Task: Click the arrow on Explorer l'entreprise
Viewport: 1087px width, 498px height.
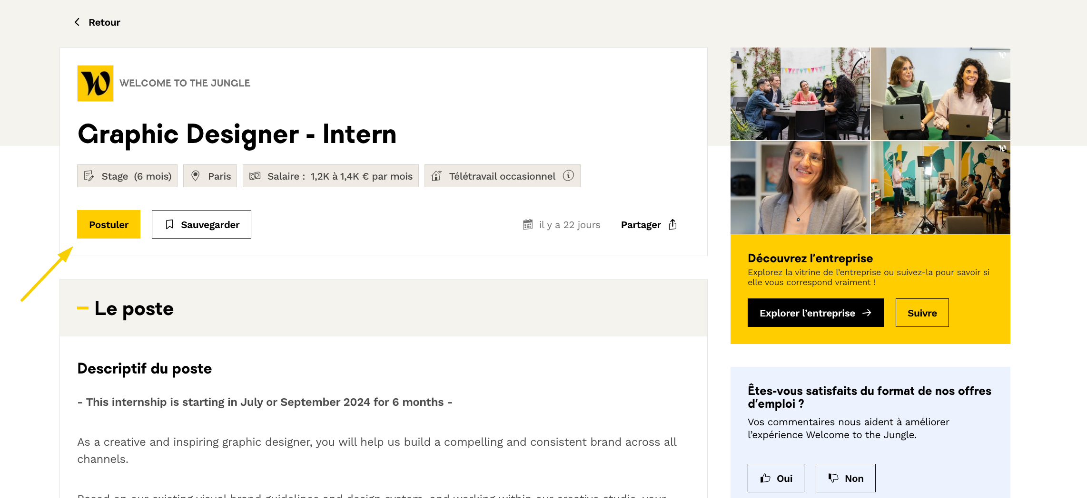Action: (x=867, y=313)
